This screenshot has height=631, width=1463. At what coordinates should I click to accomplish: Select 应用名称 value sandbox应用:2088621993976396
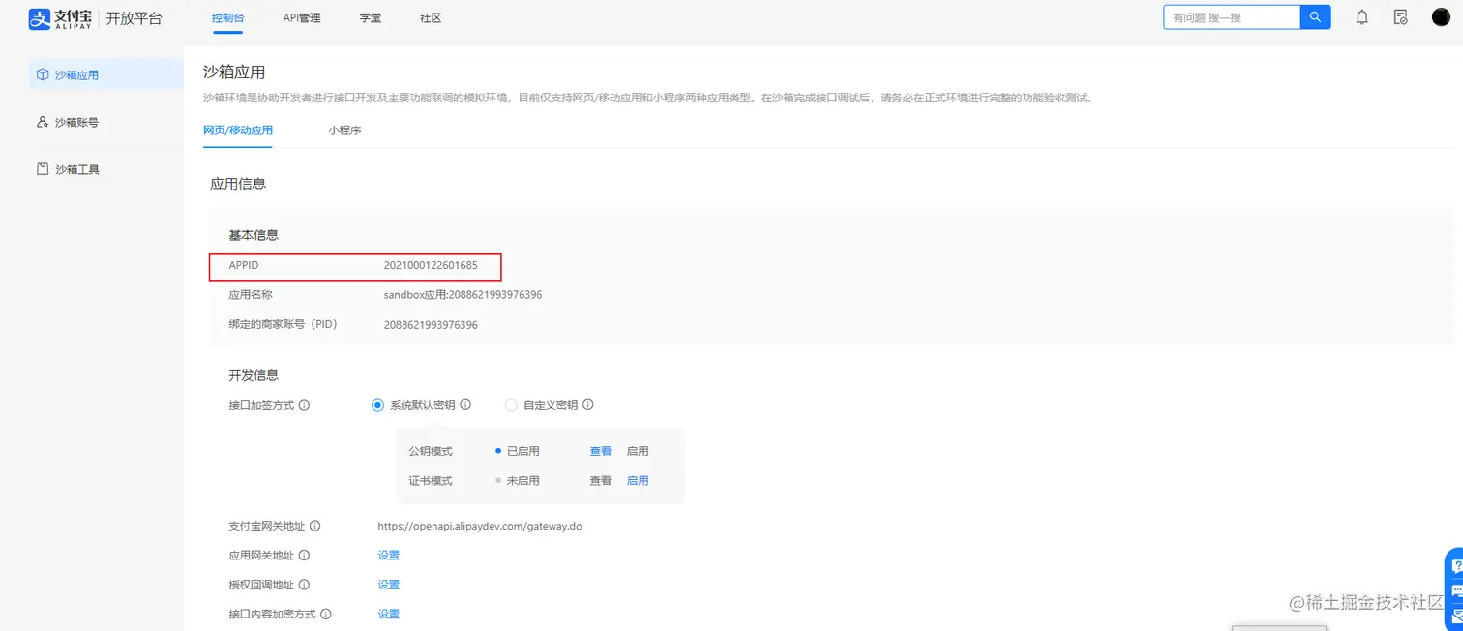(x=463, y=294)
